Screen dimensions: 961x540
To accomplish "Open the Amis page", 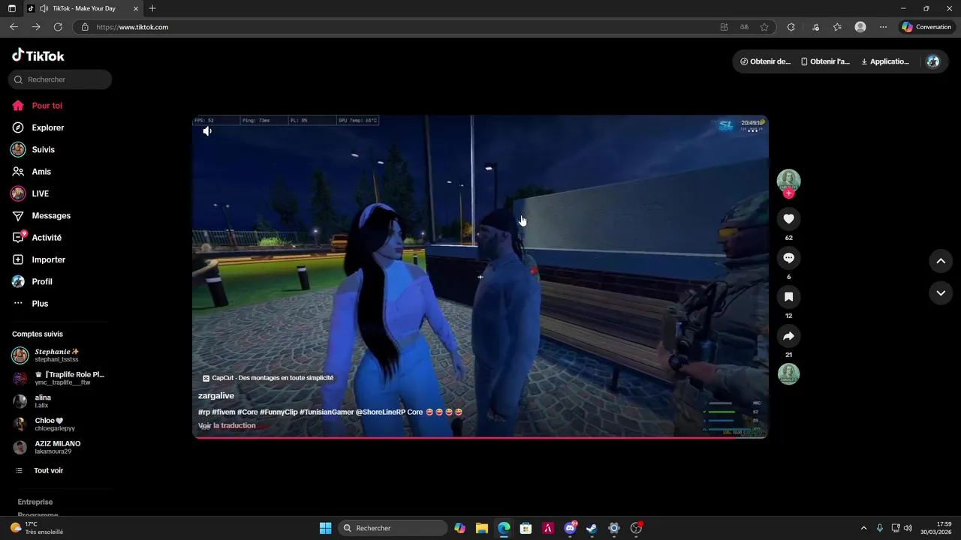I will pos(41,172).
